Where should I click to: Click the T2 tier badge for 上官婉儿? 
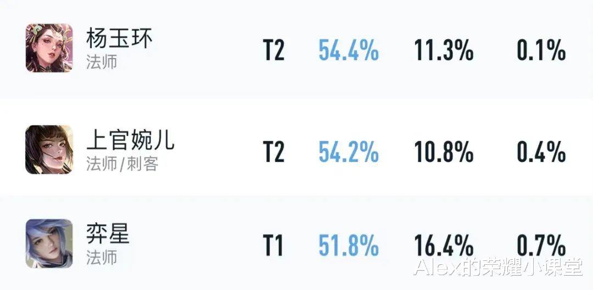273,152
